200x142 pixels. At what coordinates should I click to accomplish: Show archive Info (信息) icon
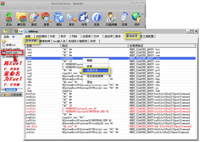coord(96,18)
